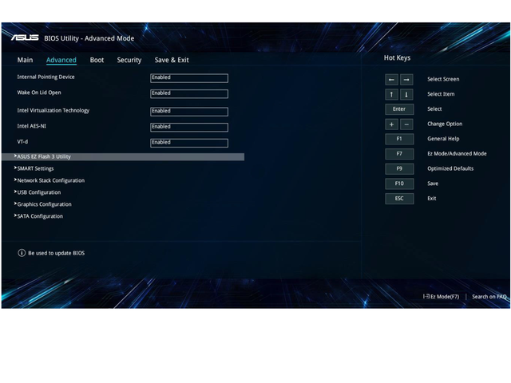This screenshot has width=511, height=383.
Task: Click 'Be used to update BIOS' text
Action: (57, 253)
